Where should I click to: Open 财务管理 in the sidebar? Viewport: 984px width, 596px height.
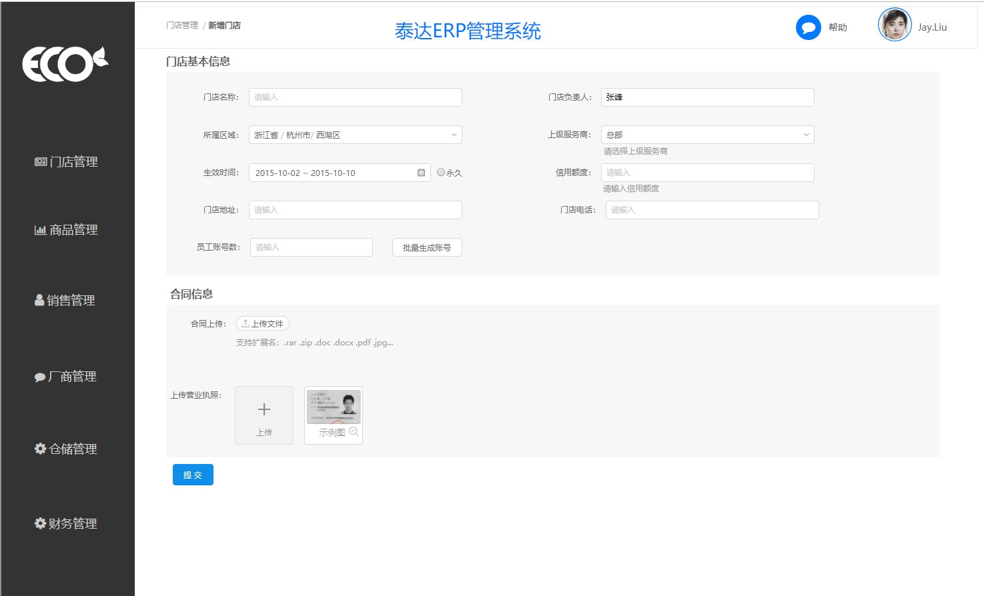[x=39, y=523]
